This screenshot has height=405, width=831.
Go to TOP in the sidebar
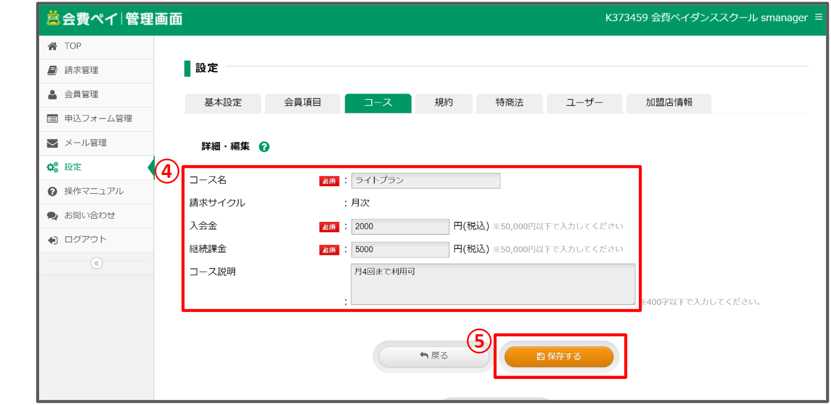[73, 46]
